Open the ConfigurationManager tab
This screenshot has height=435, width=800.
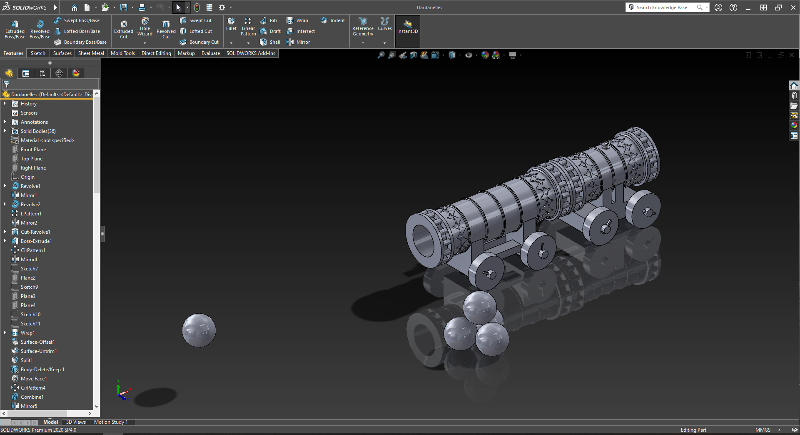pyautogui.click(x=42, y=73)
